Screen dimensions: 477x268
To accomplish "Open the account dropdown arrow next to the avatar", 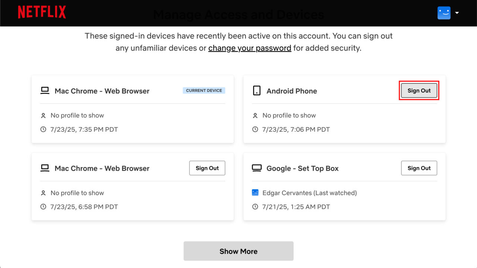I will click(x=457, y=13).
